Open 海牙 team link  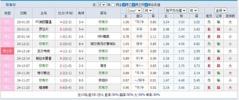click(103, 66)
